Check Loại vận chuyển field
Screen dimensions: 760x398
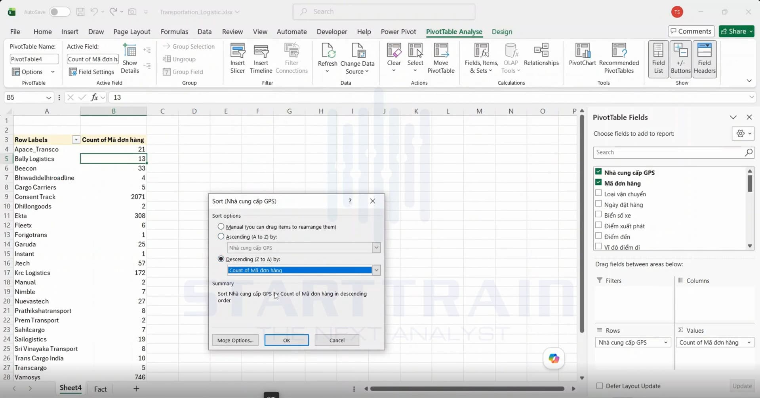pos(598,193)
